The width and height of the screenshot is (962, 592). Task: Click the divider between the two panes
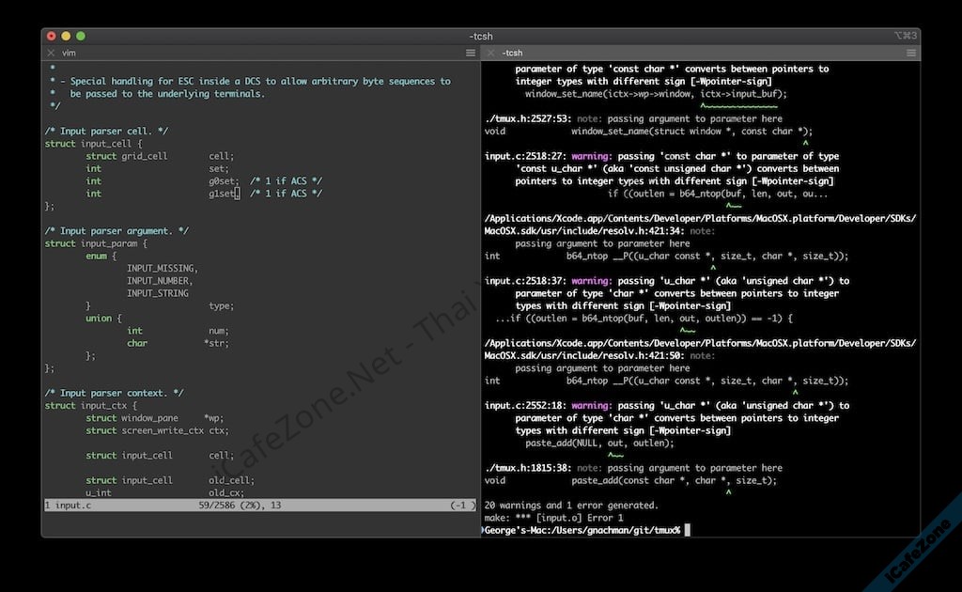coord(479,282)
